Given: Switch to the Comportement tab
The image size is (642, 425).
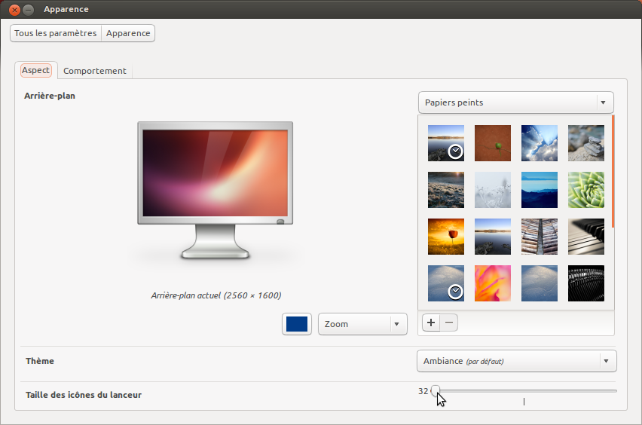Looking at the screenshot, I should [x=94, y=71].
